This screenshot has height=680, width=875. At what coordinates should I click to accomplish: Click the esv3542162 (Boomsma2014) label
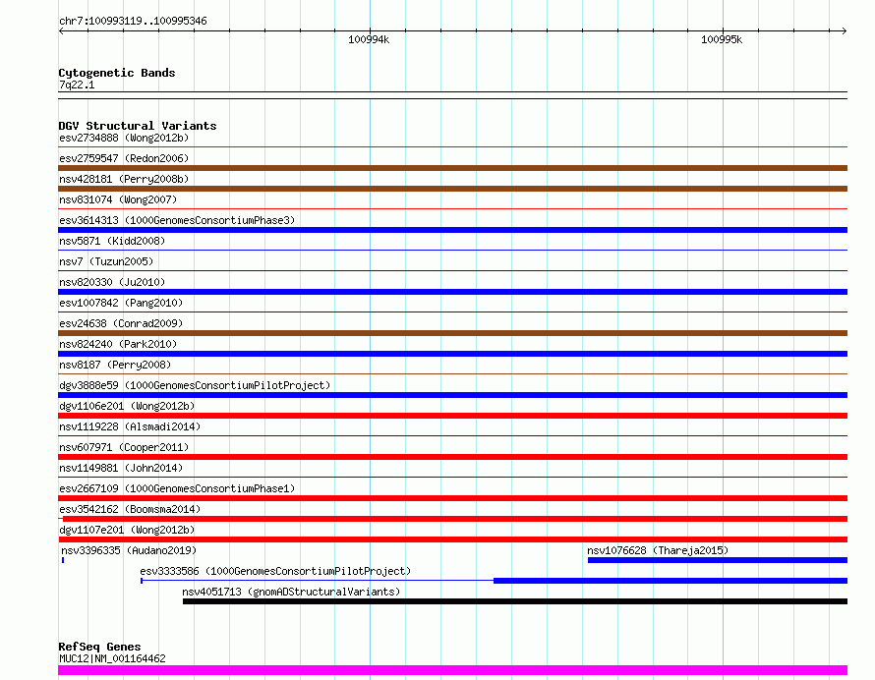tap(130, 509)
